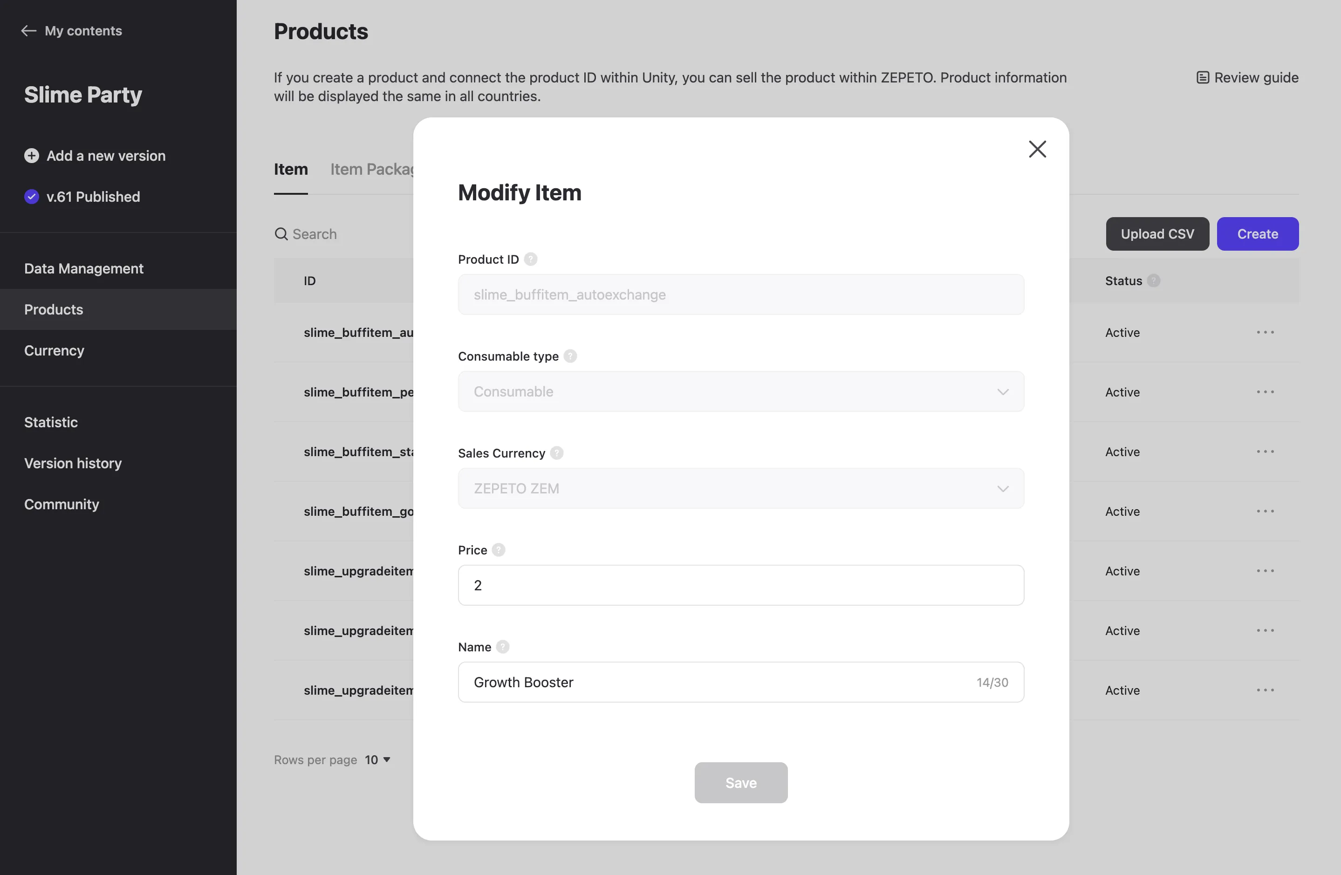The image size is (1341, 875).
Task: Click the Create button
Action: point(1258,233)
